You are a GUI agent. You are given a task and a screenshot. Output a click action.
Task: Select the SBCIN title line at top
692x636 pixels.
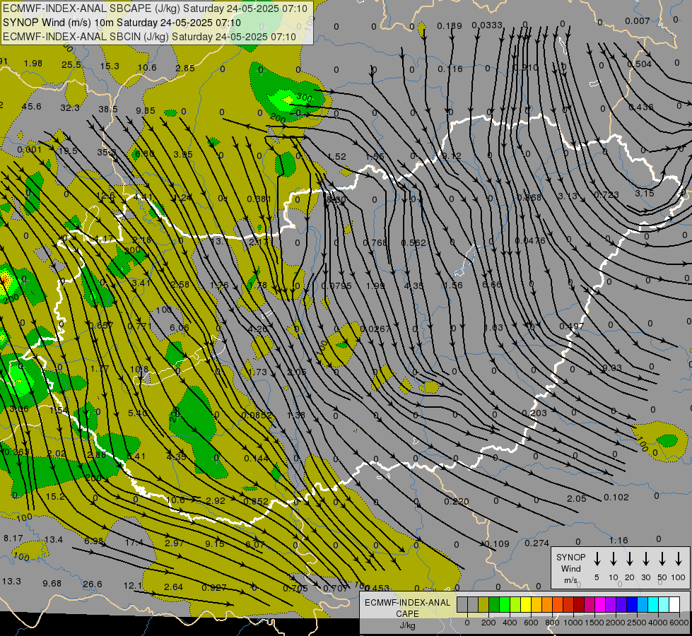pyautogui.click(x=149, y=37)
